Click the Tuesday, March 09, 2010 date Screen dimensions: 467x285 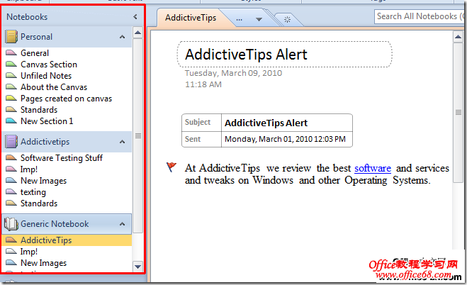pyautogui.click(x=233, y=73)
